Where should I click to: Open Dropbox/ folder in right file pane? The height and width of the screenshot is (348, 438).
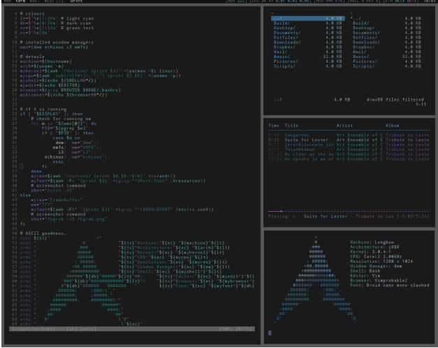(364, 47)
